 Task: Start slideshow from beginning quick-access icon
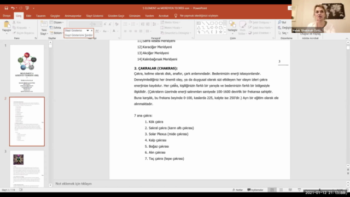point(27,8)
